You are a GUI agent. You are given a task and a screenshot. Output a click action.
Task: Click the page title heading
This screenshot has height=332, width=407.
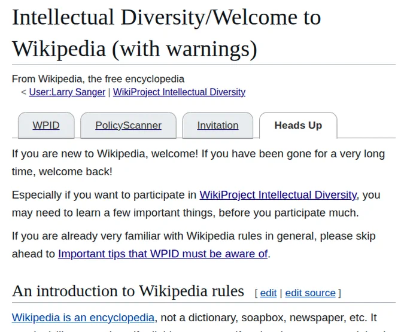click(166, 33)
